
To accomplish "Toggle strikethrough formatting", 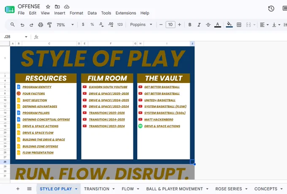I will tap(208, 25).
